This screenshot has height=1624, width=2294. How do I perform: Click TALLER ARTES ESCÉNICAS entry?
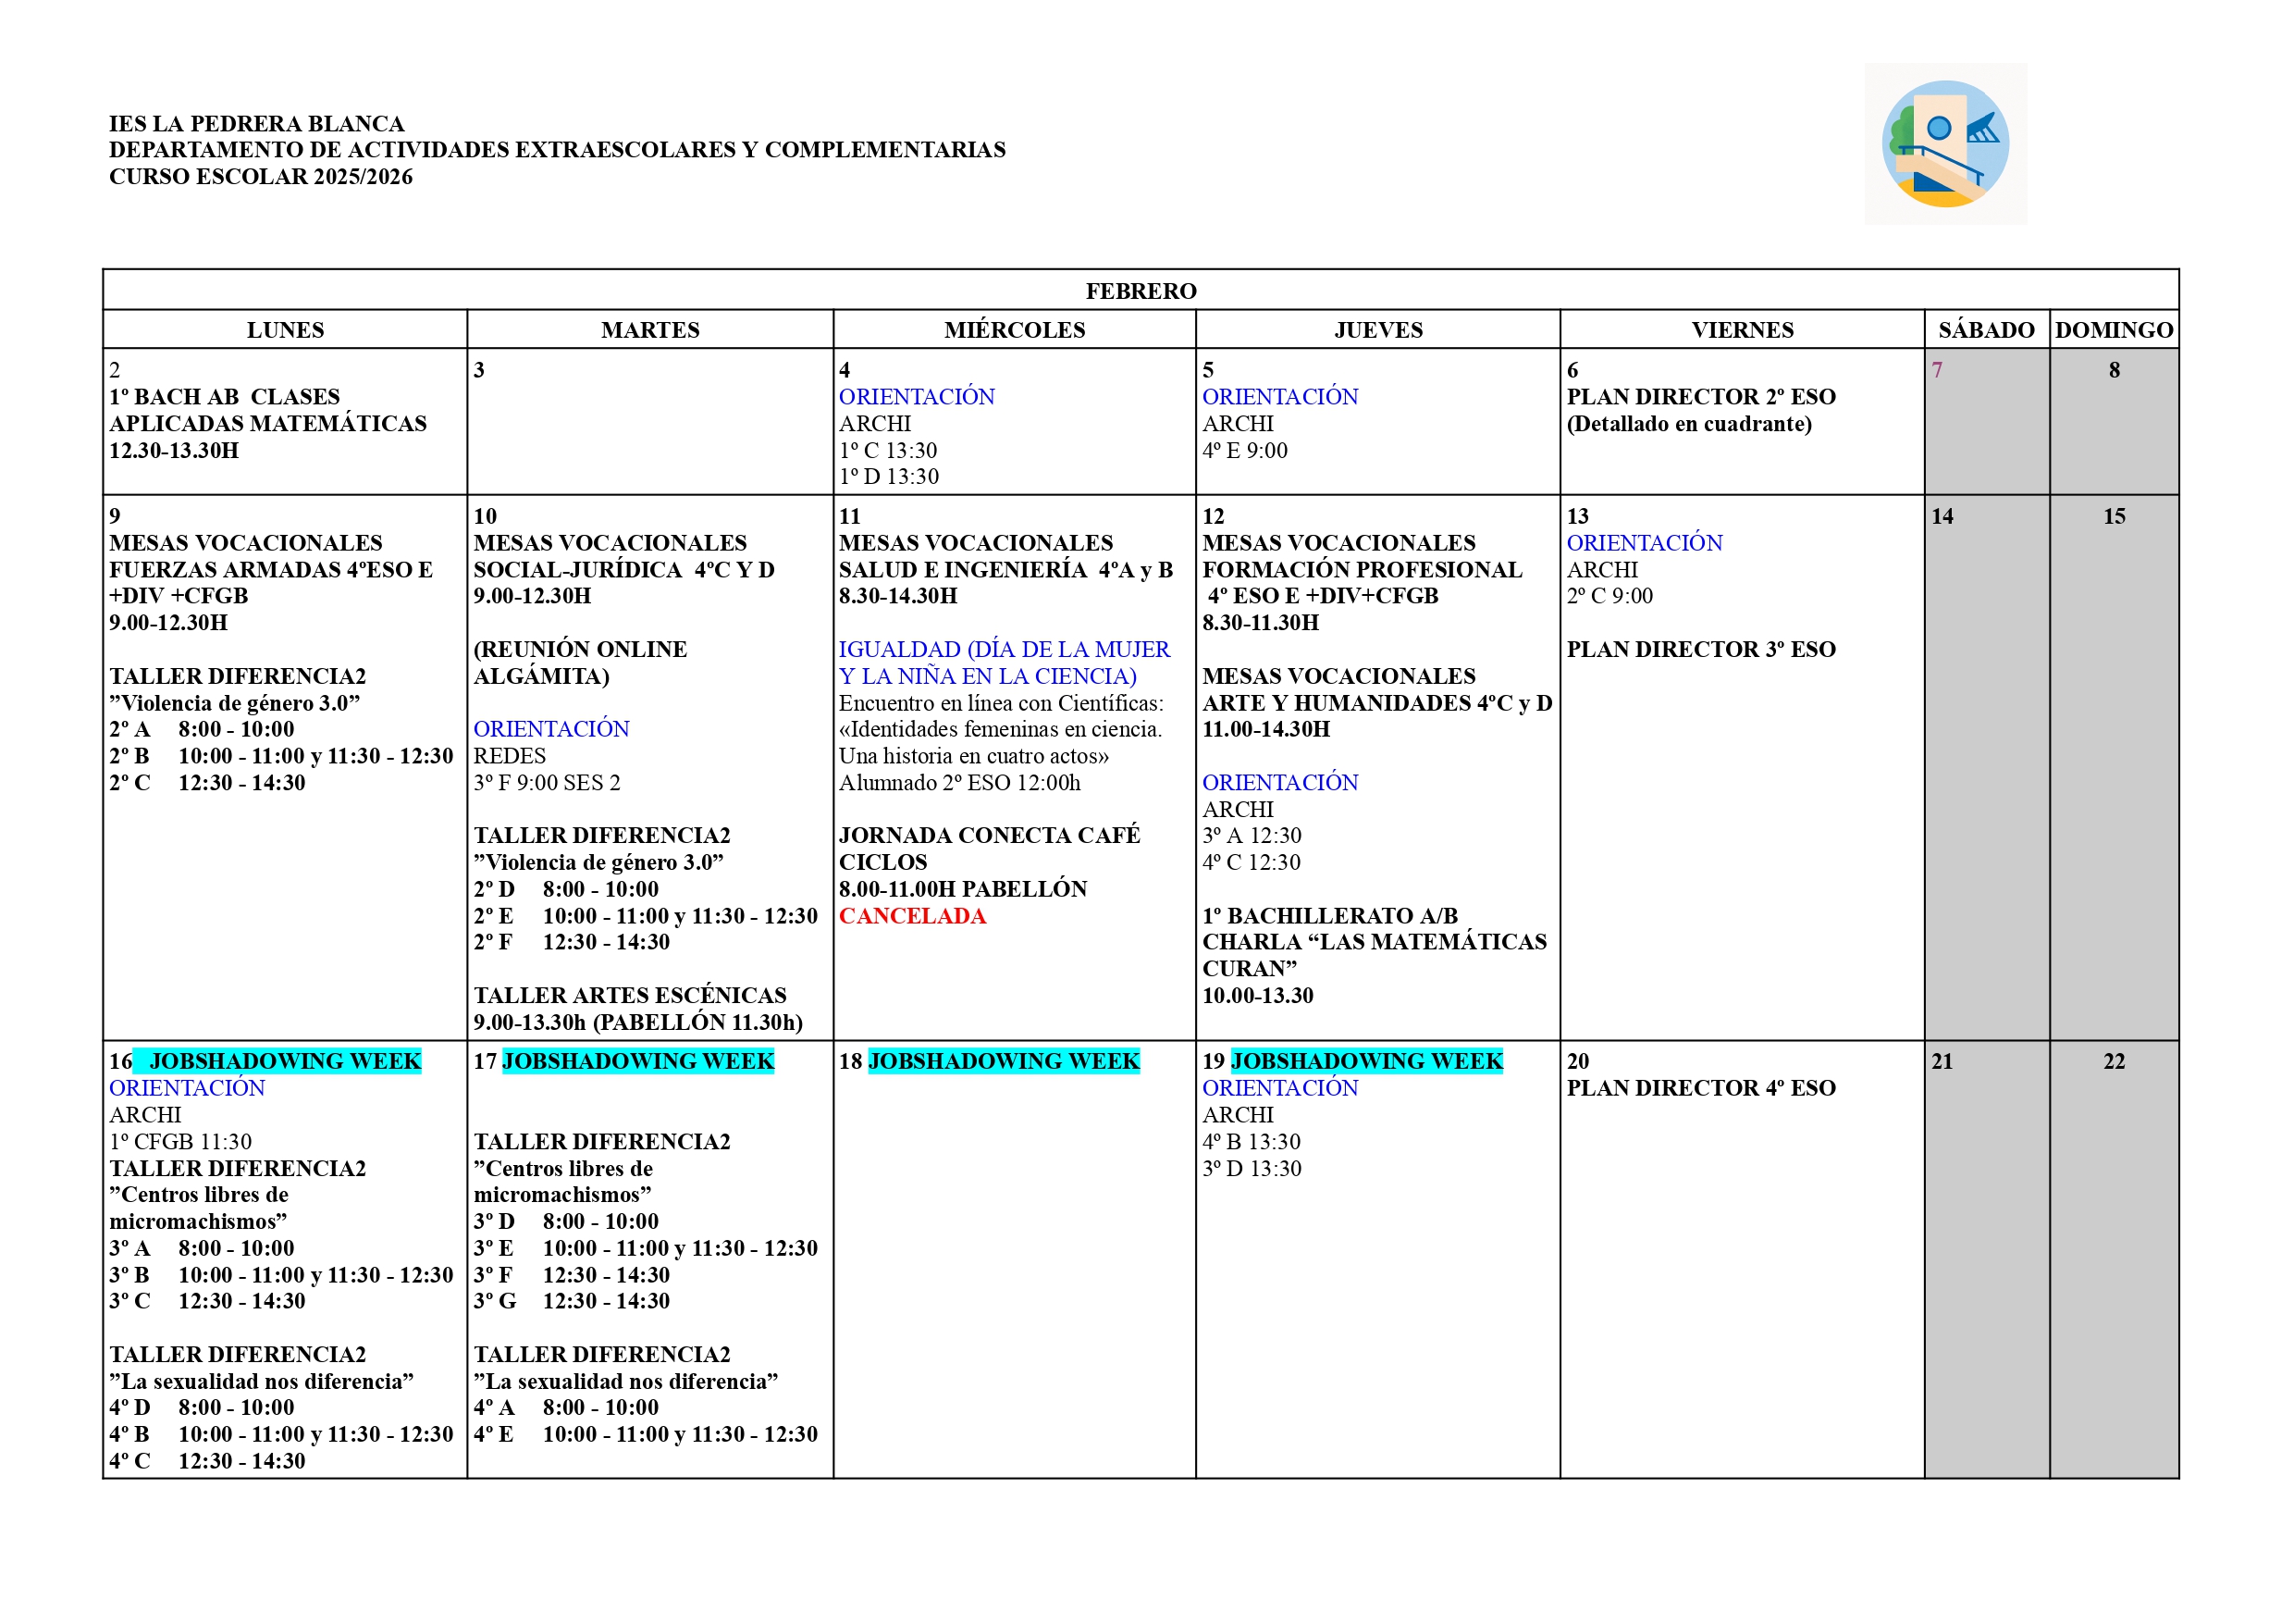(x=630, y=996)
